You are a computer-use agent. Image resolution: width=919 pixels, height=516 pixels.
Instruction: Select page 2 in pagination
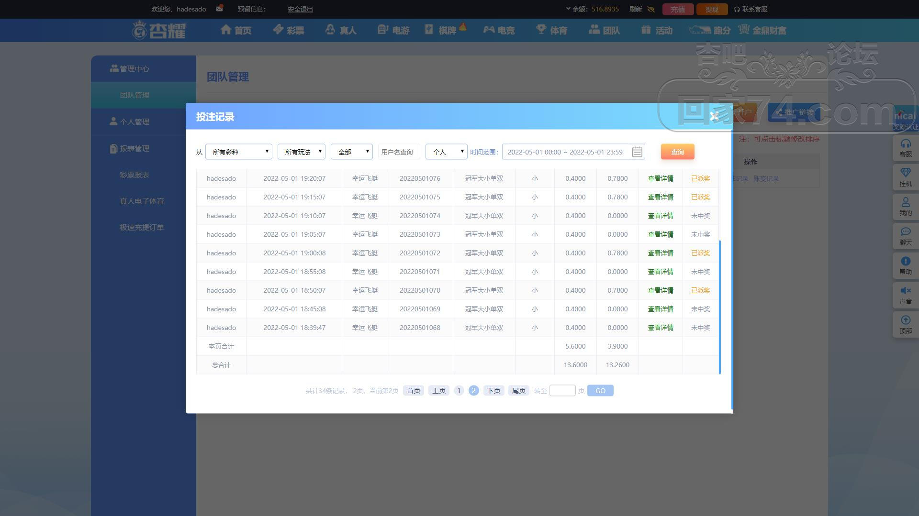(474, 391)
